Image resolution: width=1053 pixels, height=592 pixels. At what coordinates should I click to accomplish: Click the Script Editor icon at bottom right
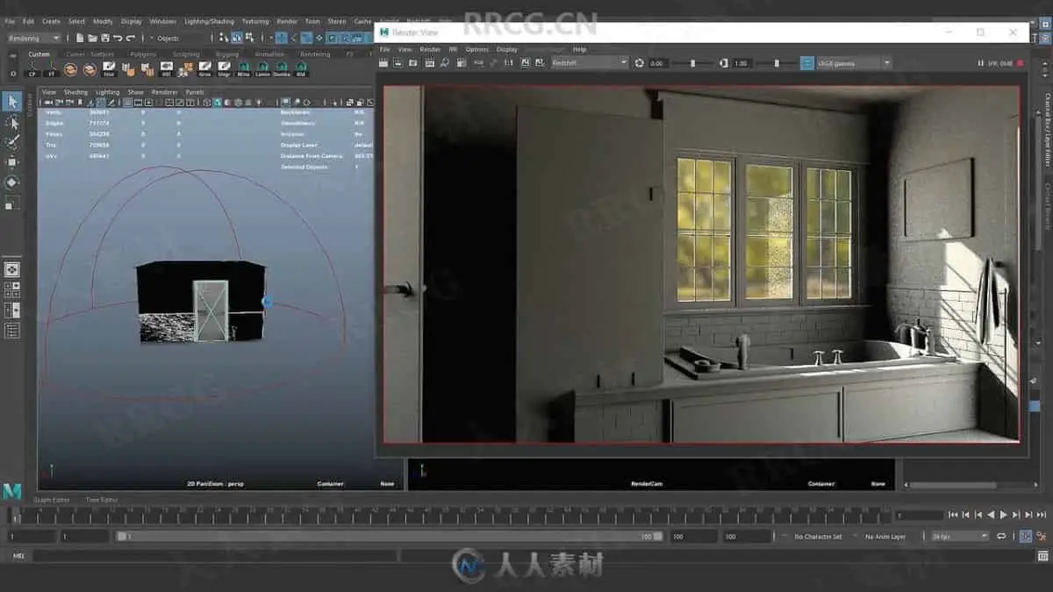pyautogui.click(x=1043, y=556)
